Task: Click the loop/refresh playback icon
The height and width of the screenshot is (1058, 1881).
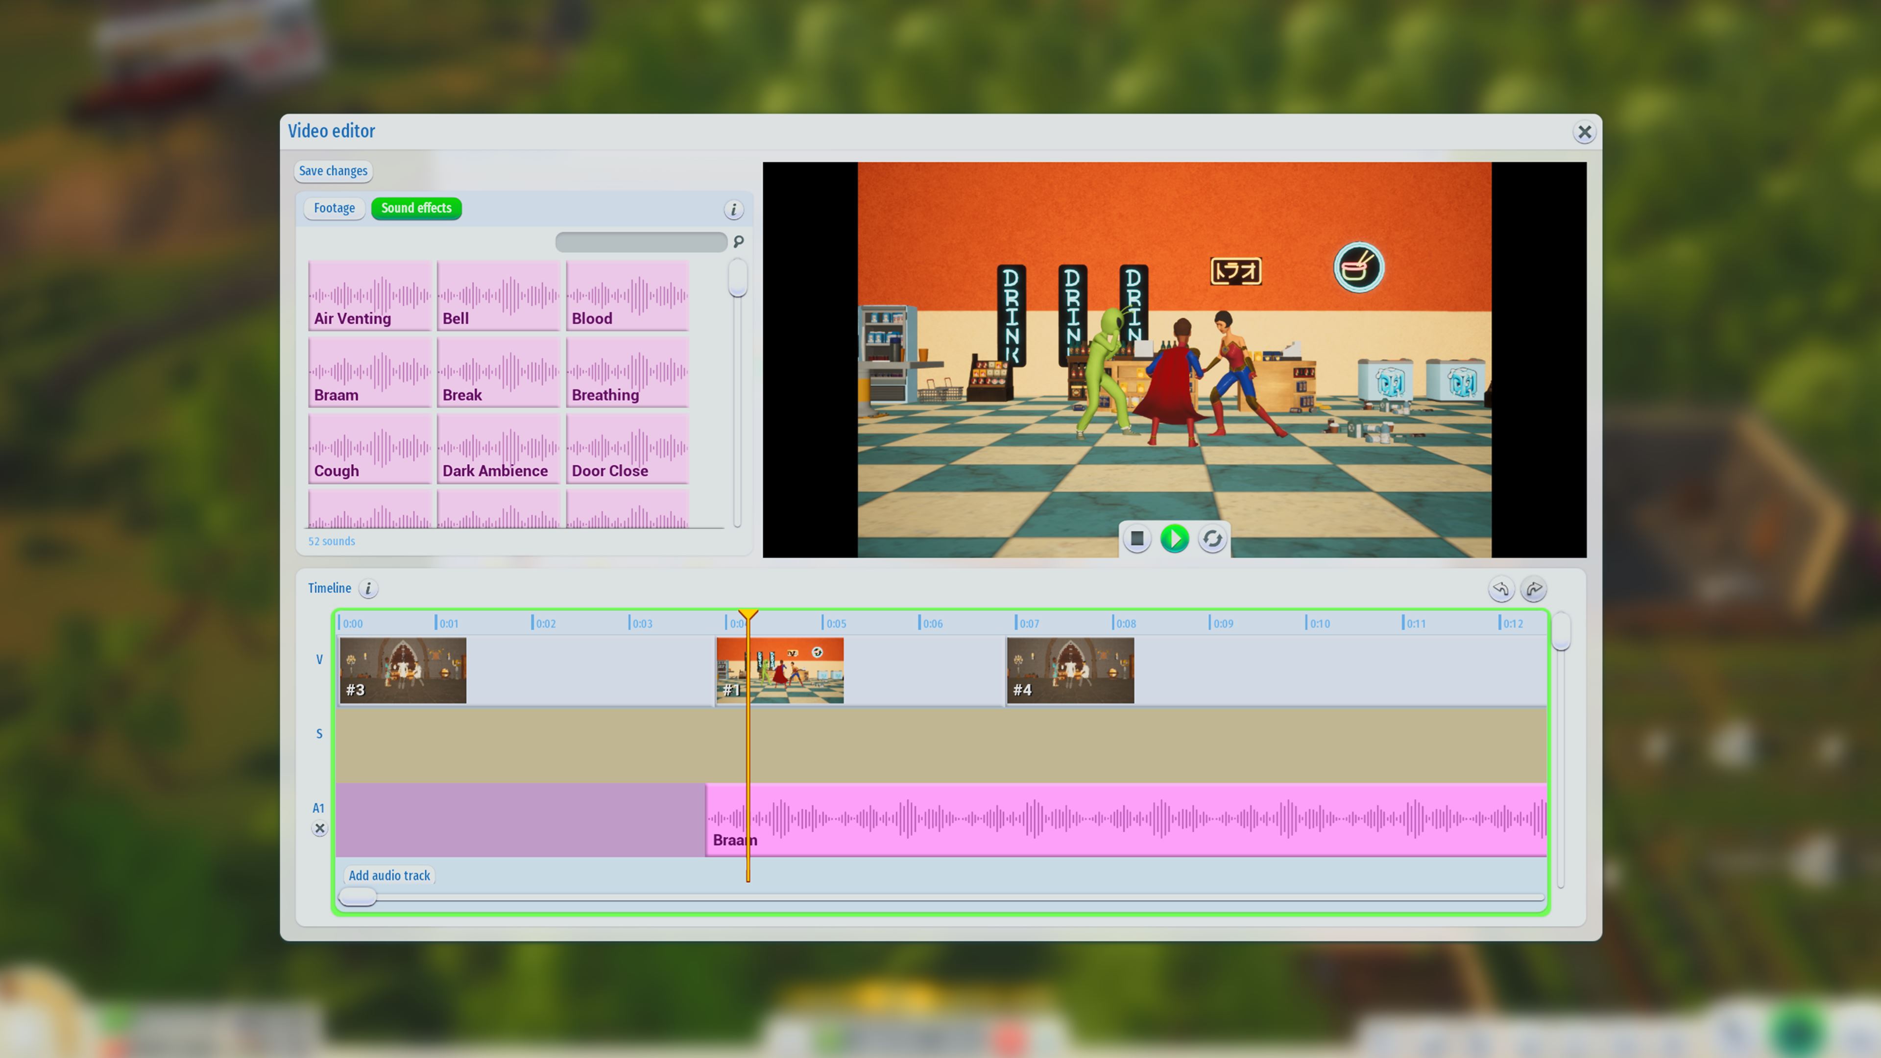Action: click(1212, 539)
